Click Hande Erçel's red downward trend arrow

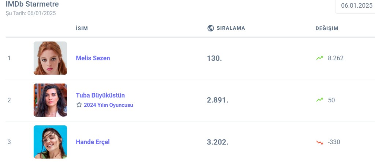(320, 142)
